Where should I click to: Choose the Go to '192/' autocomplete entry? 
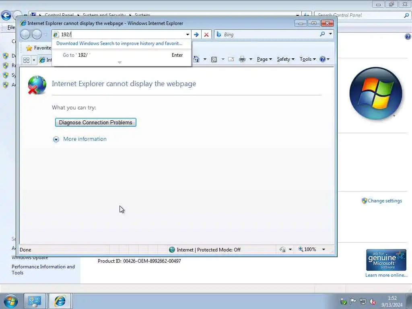[122, 55]
